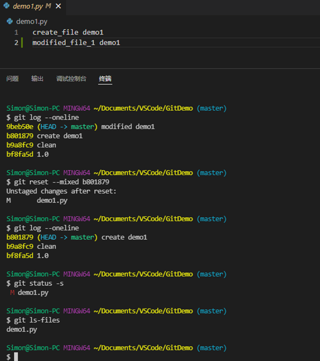Click the Python icon in demo1.py tab
320x361 pixels.
pyautogui.click(x=7, y=6)
